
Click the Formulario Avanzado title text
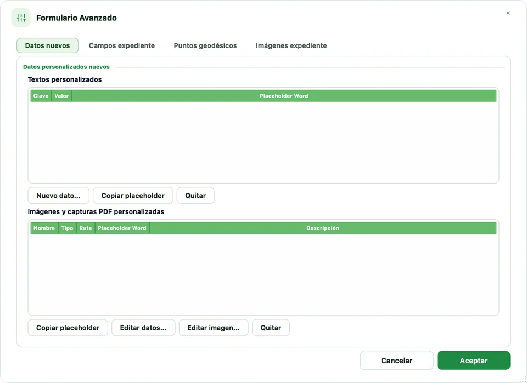tap(76, 18)
